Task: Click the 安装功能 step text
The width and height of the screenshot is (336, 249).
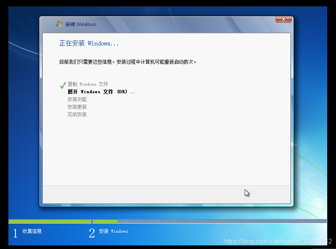Action: tap(77, 99)
